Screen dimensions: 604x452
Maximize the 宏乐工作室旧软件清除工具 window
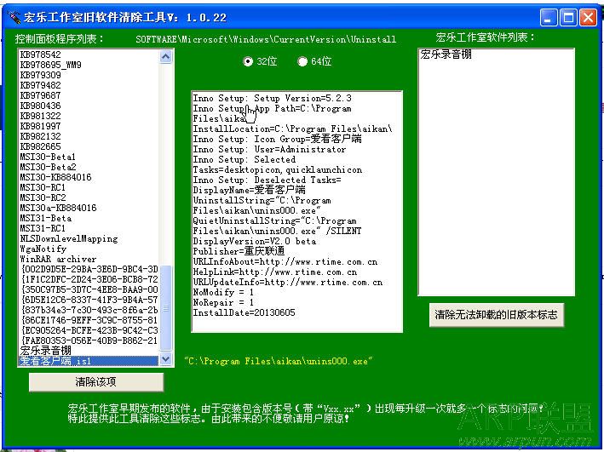568,17
